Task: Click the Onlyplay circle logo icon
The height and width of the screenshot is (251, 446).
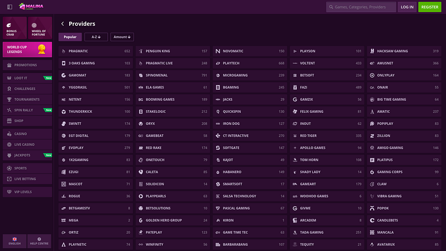Action: [x=372, y=75]
